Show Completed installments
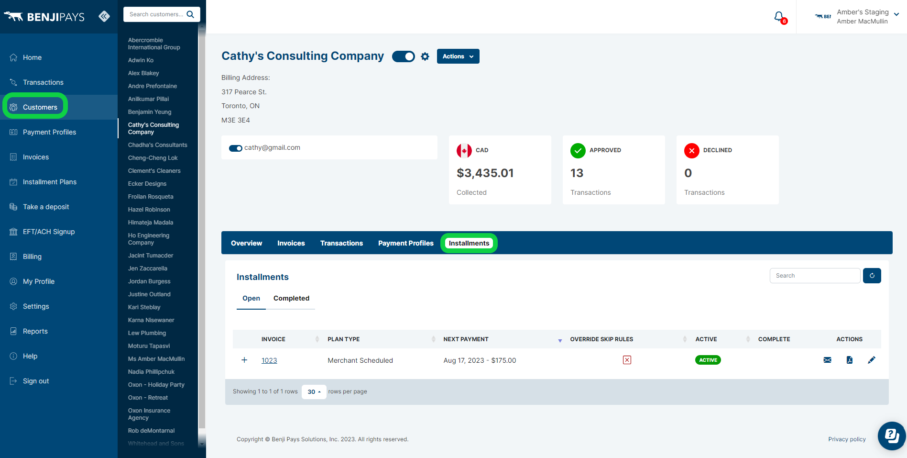The height and width of the screenshot is (458, 907). point(291,298)
